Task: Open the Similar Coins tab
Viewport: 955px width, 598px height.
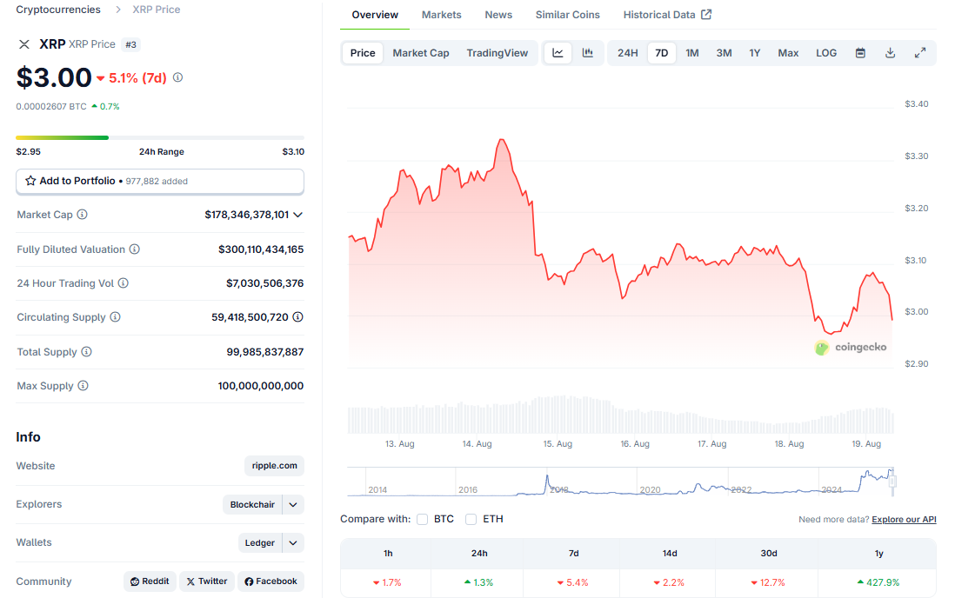Action: (x=568, y=15)
